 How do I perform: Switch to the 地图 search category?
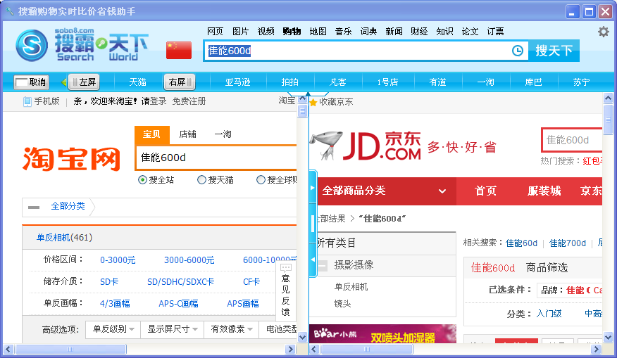(318, 32)
